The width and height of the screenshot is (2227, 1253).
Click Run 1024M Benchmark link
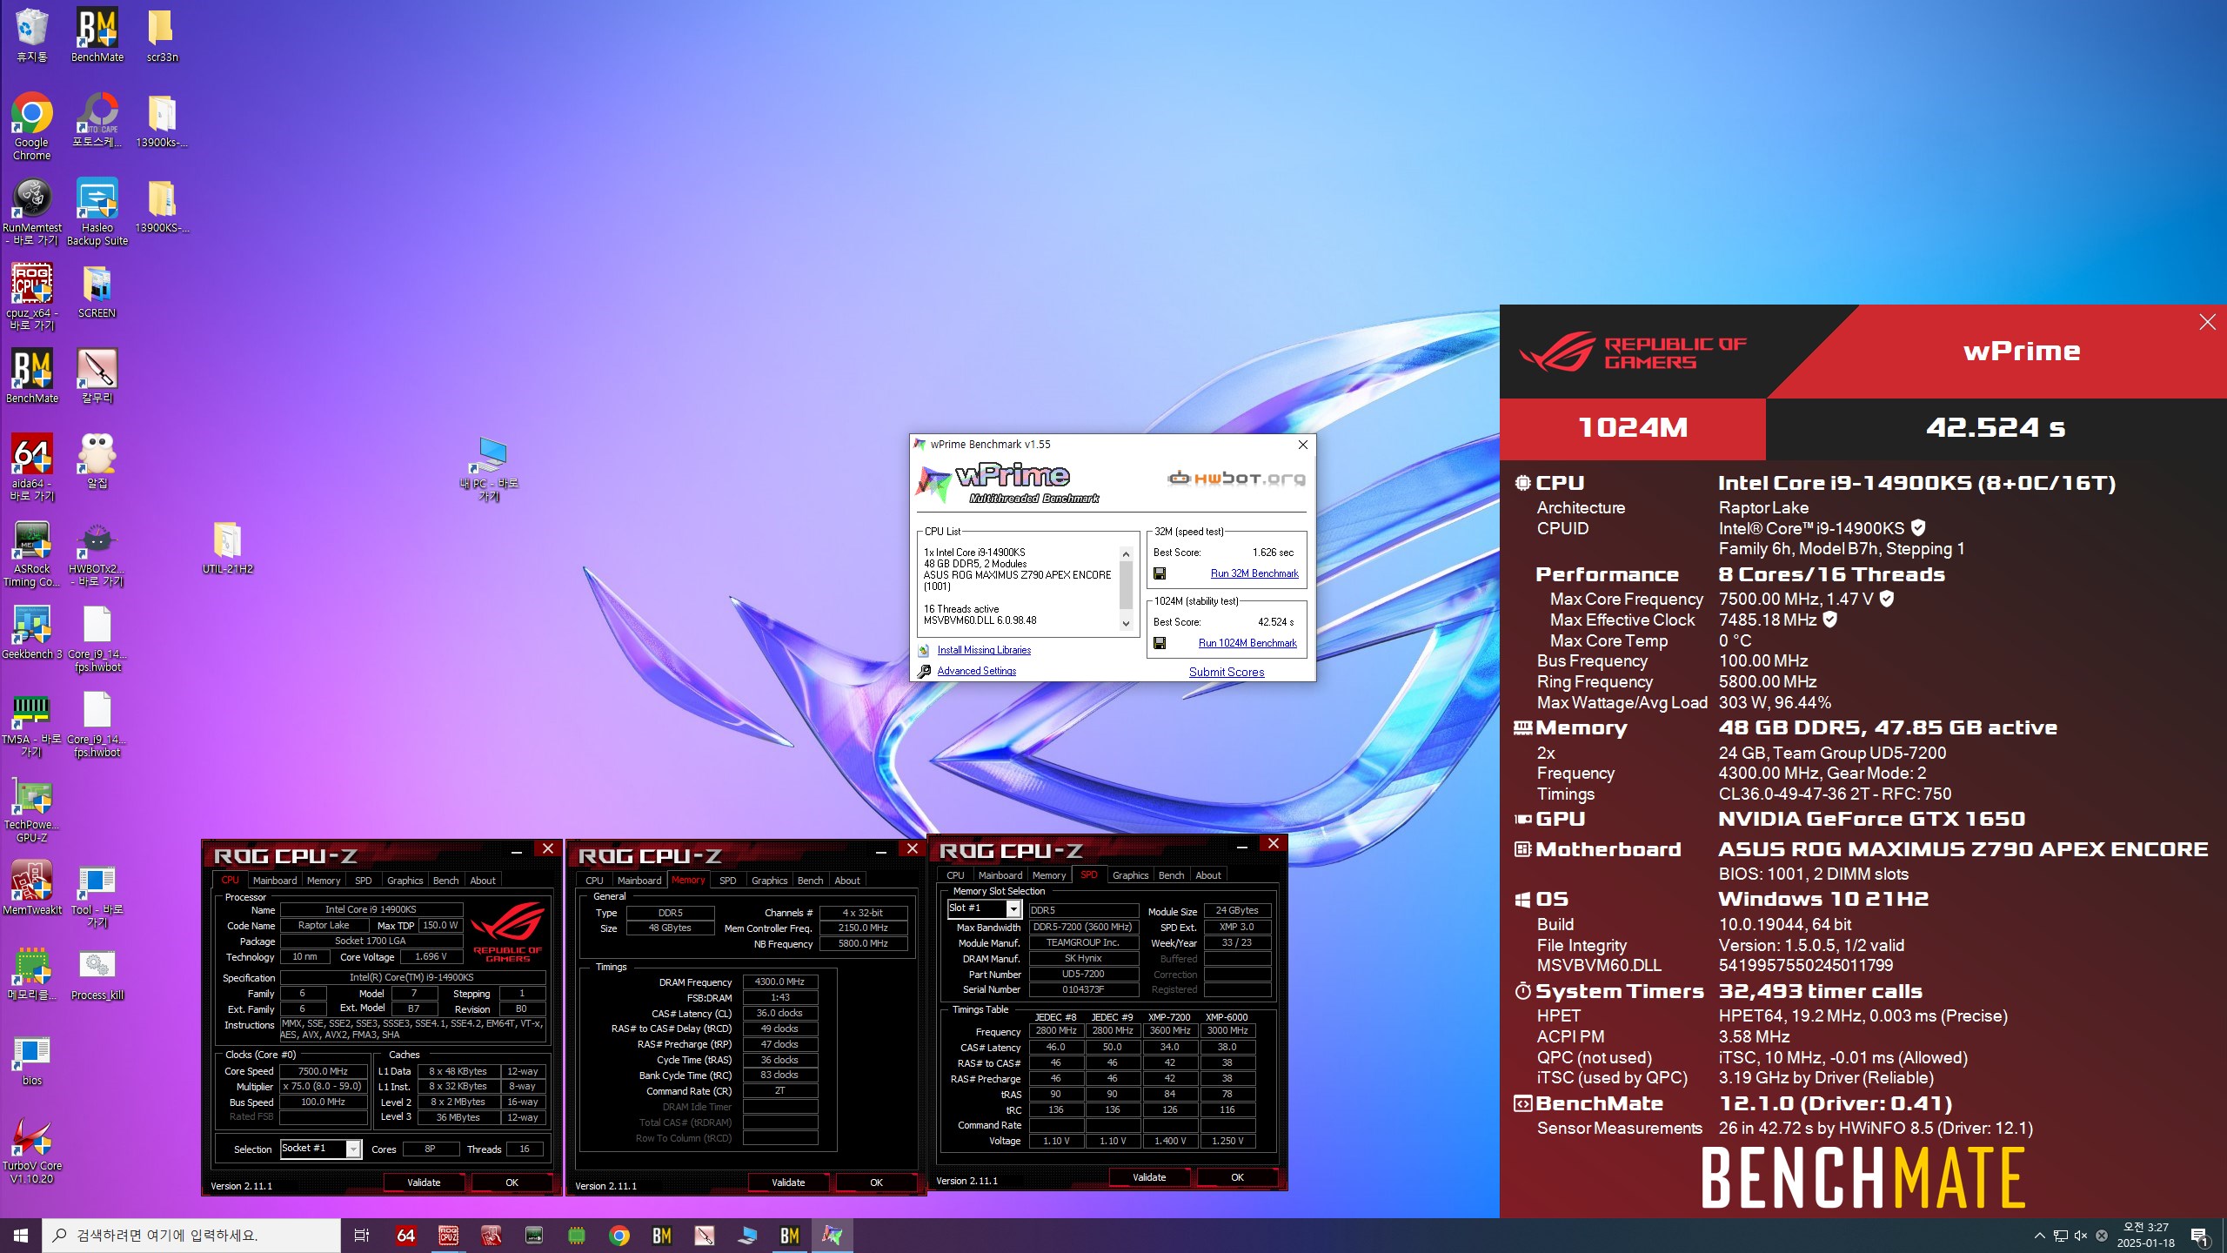click(x=1247, y=643)
